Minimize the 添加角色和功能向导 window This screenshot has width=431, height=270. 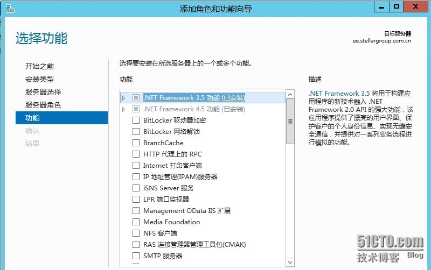381,7
